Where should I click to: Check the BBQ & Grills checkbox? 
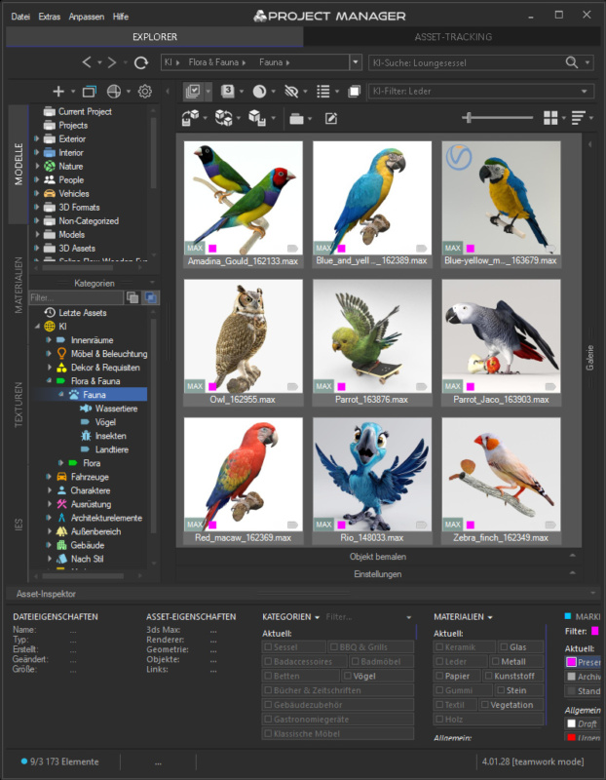[x=333, y=647]
